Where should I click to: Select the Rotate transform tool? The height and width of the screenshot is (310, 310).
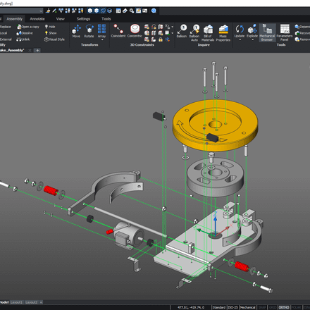tap(89, 31)
